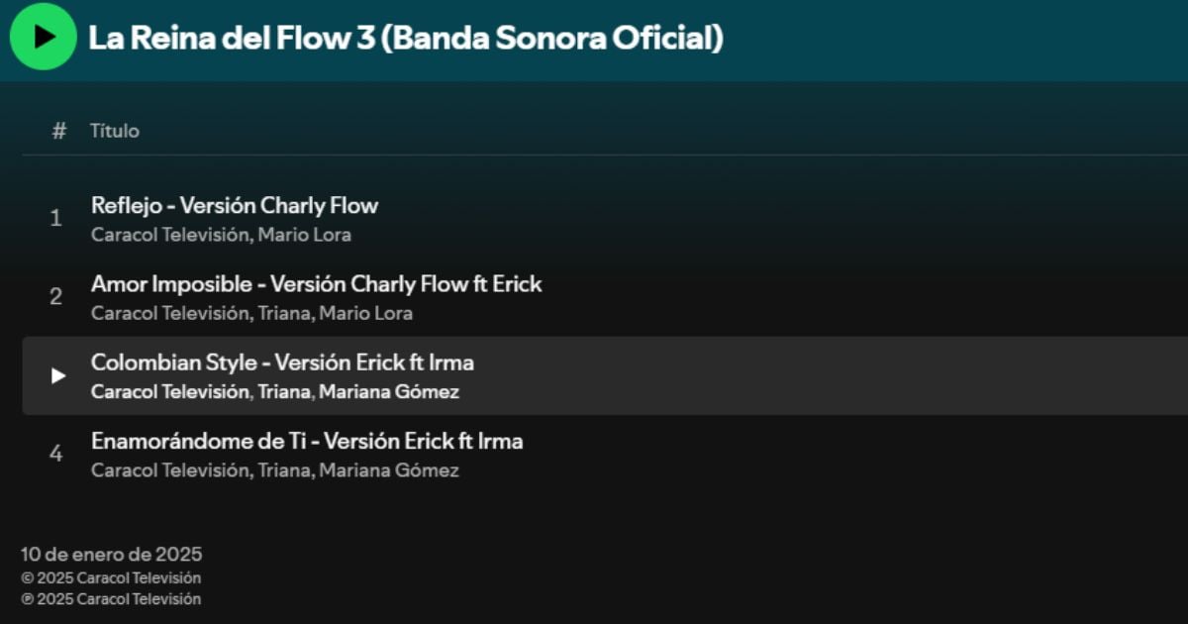The image size is (1188, 624).
Task: Click track number 1 in the list
Action: pyautogui.click(x=56, y=218)
